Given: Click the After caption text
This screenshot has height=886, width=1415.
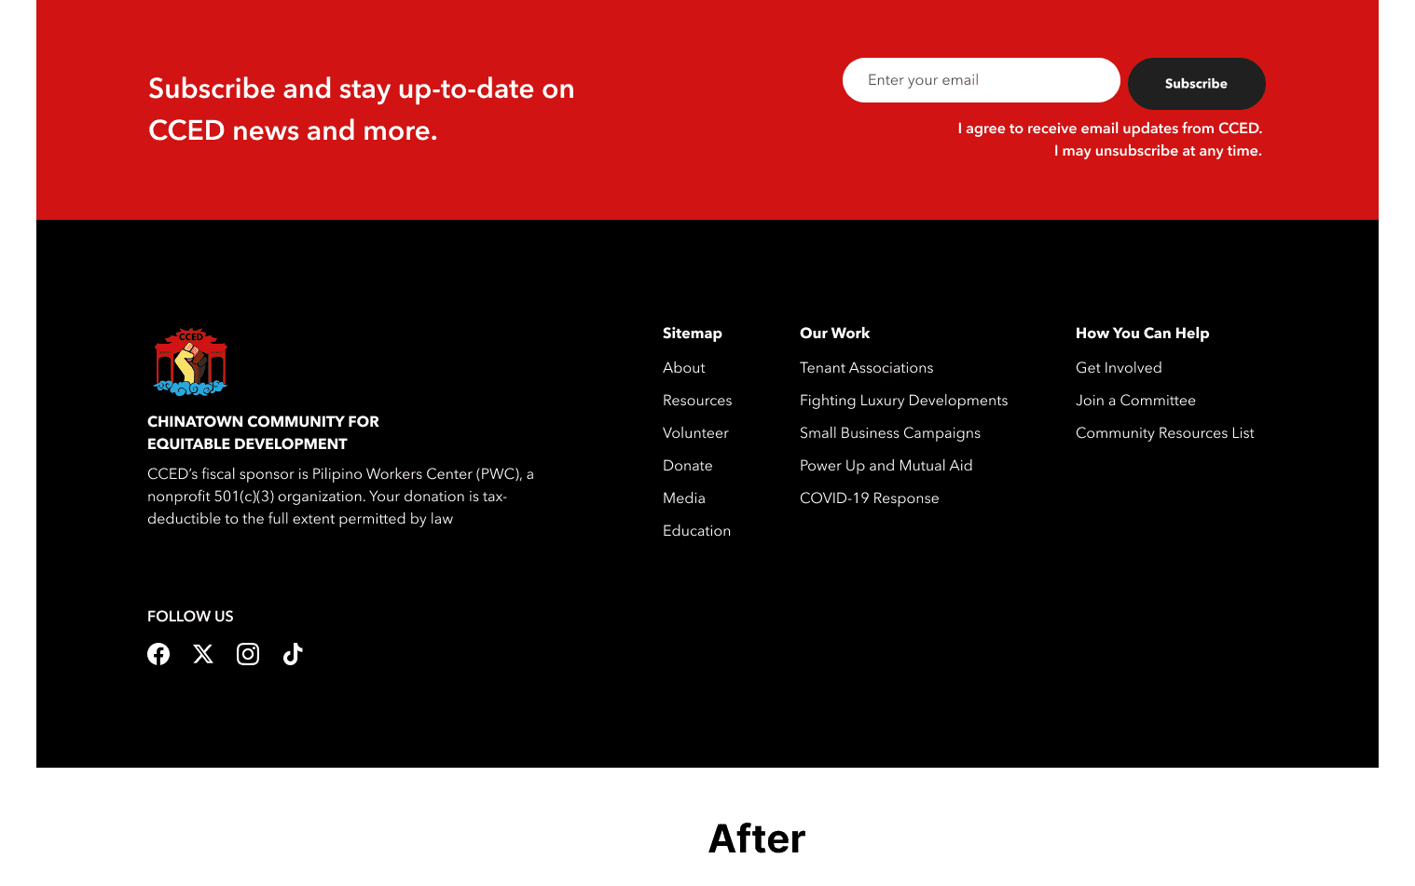Looking at the screenshot, I should point(757,838).
